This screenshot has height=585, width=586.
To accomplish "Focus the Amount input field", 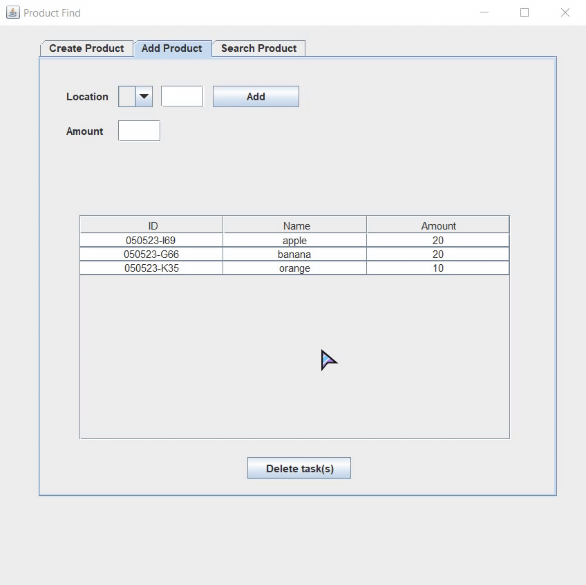I will [139, 131].
